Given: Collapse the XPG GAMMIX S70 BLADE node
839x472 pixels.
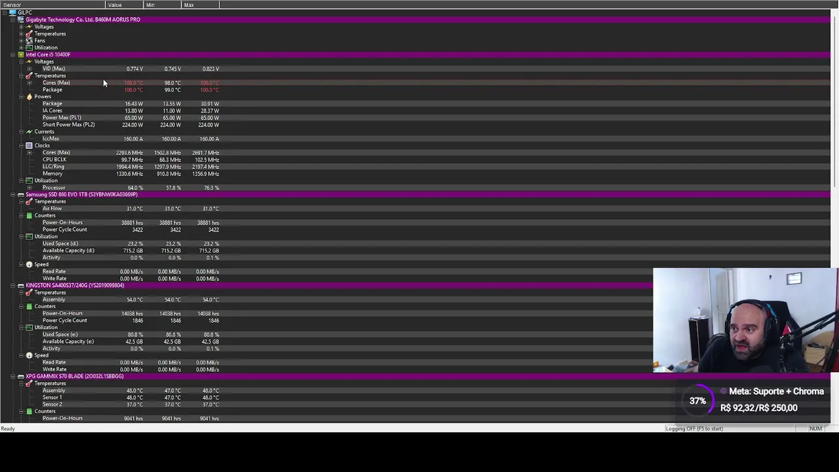Looking at the screenshot, I should [12, 376].
